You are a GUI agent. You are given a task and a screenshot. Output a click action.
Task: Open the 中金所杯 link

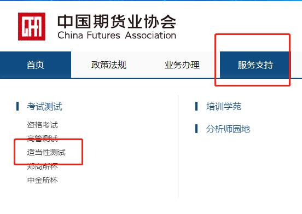42,180
